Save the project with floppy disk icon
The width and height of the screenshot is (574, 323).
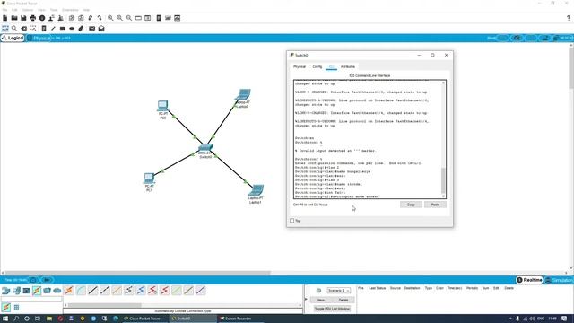(x=23, y=18)
